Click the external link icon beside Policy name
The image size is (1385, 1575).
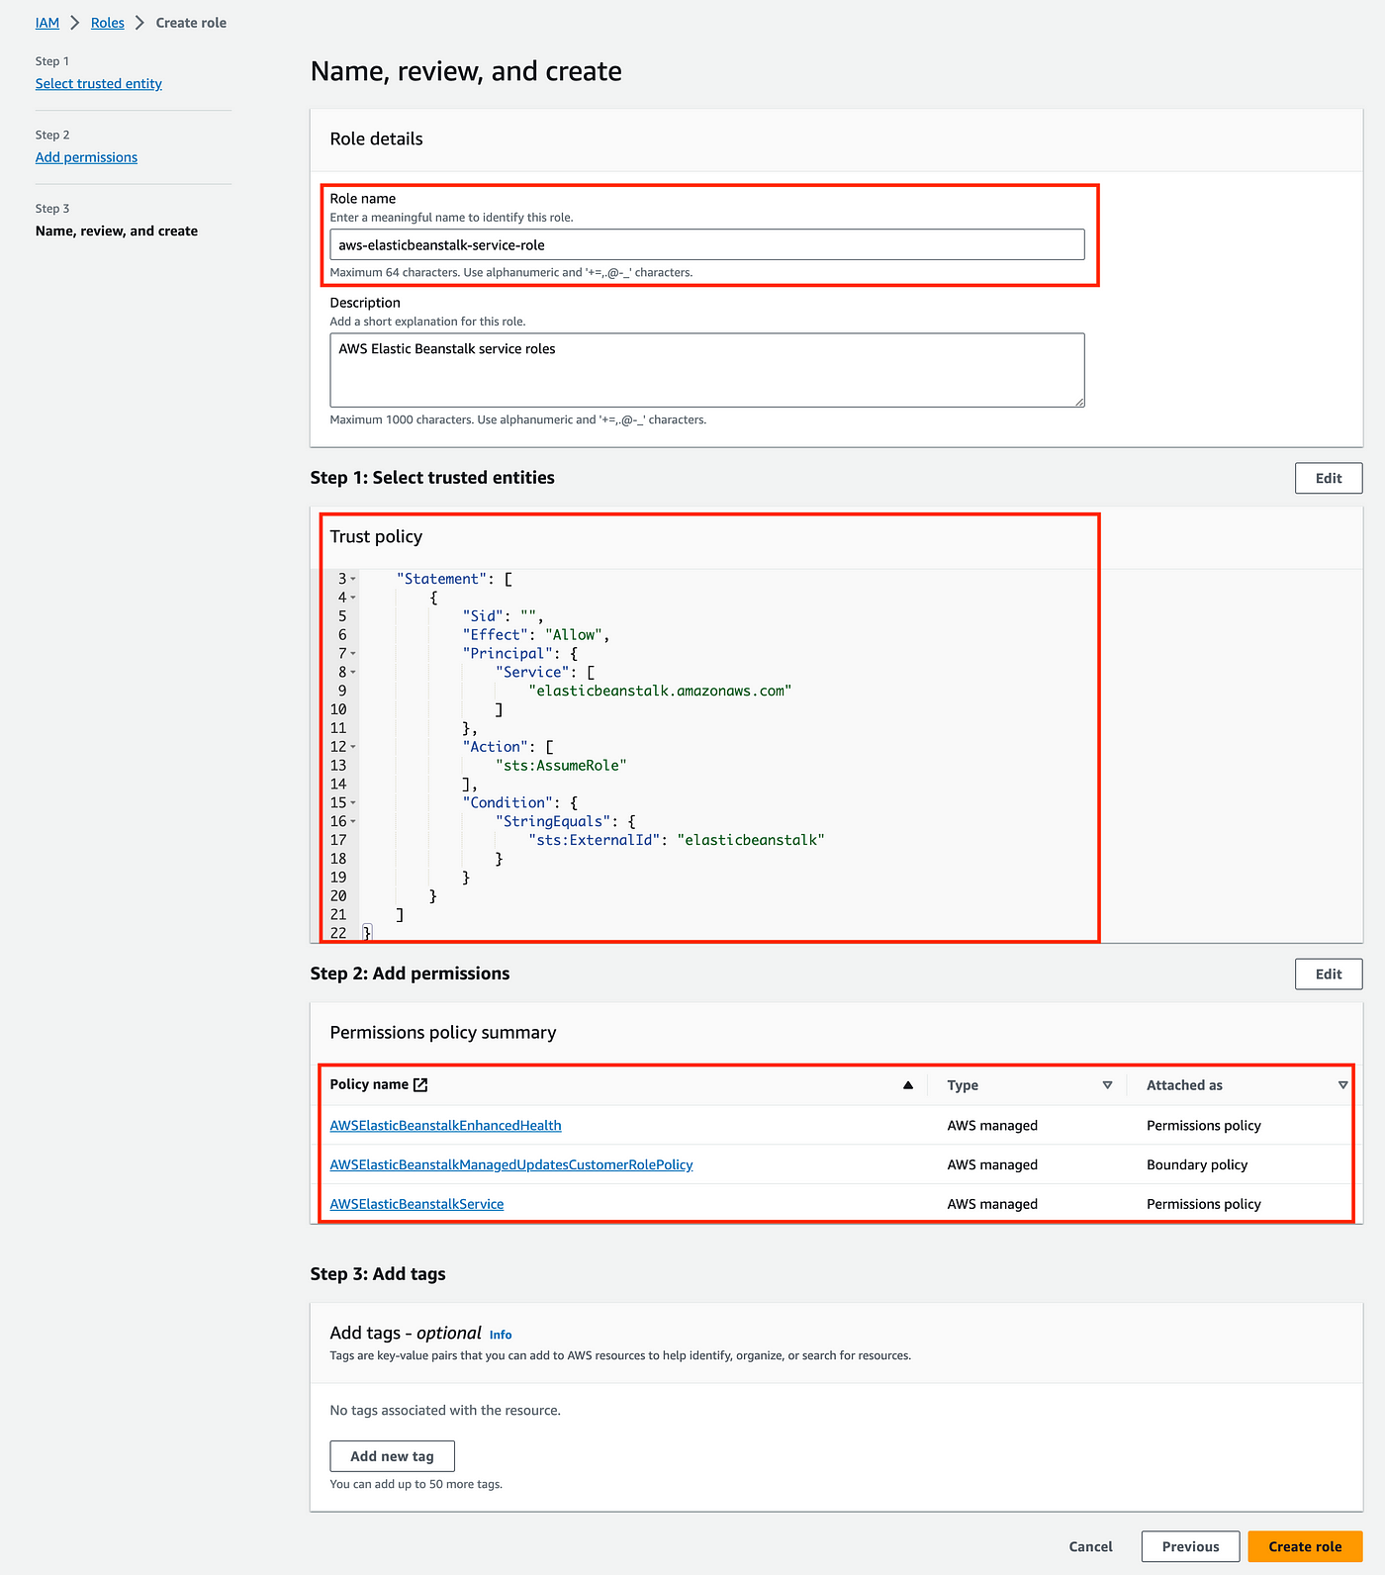pos(420,1084)
